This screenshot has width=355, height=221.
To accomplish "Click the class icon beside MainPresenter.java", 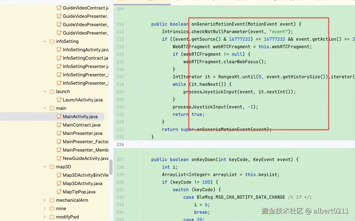I will (x=59, y=133).
